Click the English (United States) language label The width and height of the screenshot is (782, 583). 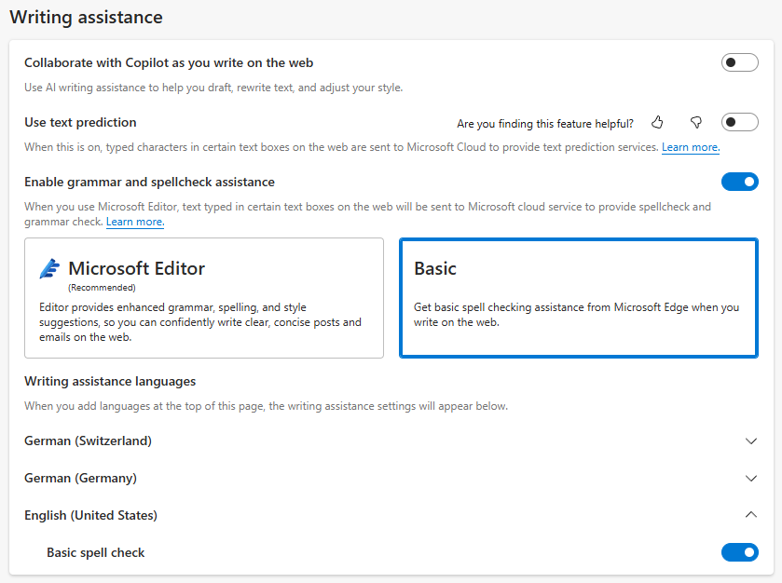[90, 515]
